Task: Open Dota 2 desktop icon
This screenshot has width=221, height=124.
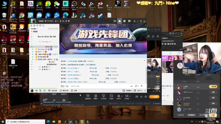Action: click(22, 39)
